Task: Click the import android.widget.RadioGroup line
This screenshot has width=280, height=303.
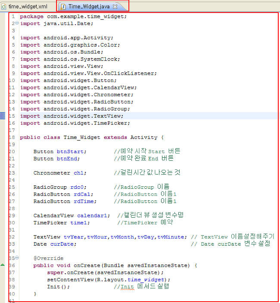Action: click(75, 109)
